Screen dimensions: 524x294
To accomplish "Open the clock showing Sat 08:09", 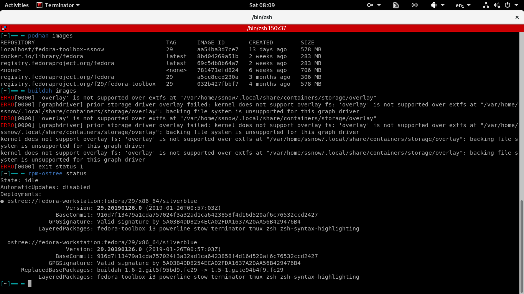I will (262, 5).
